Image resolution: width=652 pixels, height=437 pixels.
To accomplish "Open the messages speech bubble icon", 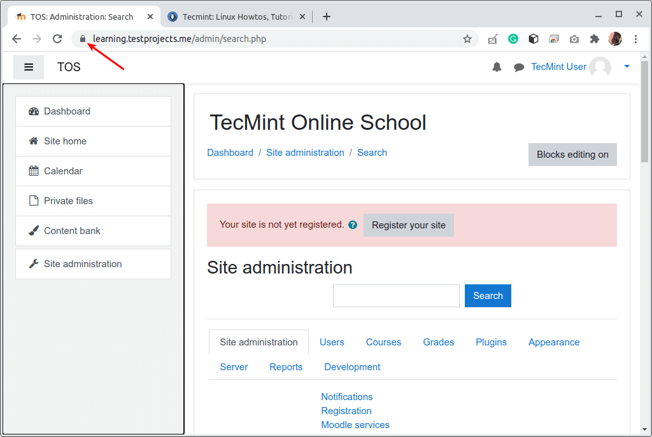I will tap(518, 67).
